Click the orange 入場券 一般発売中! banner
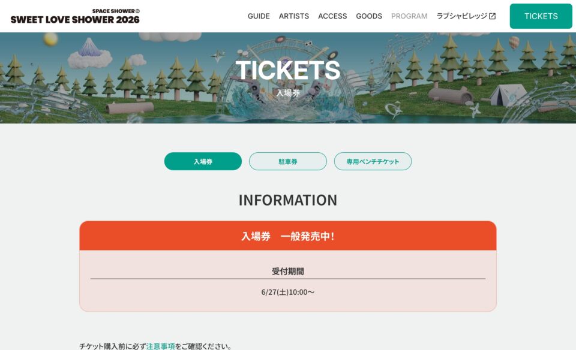The width and height of the screenshot is (576, 350). tap(288, 236)
